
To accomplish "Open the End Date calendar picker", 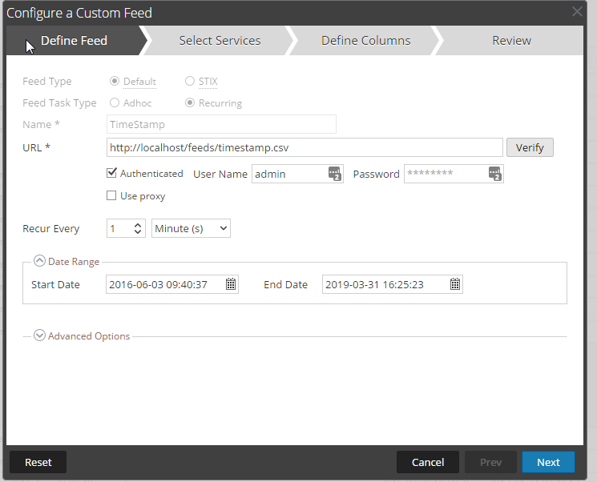I will coord(454,284).
